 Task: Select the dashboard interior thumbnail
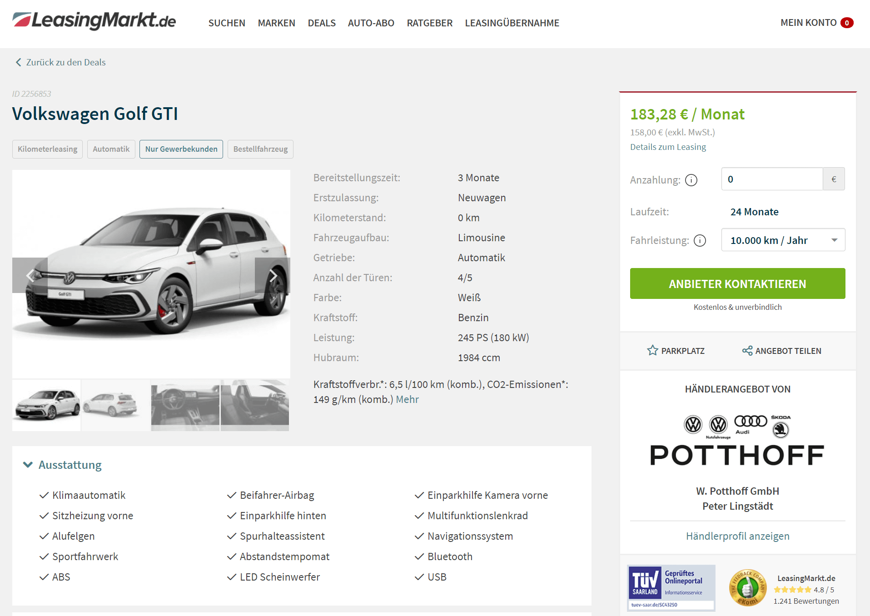pos(185,405)
